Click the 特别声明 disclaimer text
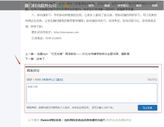Viewport: 164px width, 127px height. click(x=58, y=108)
